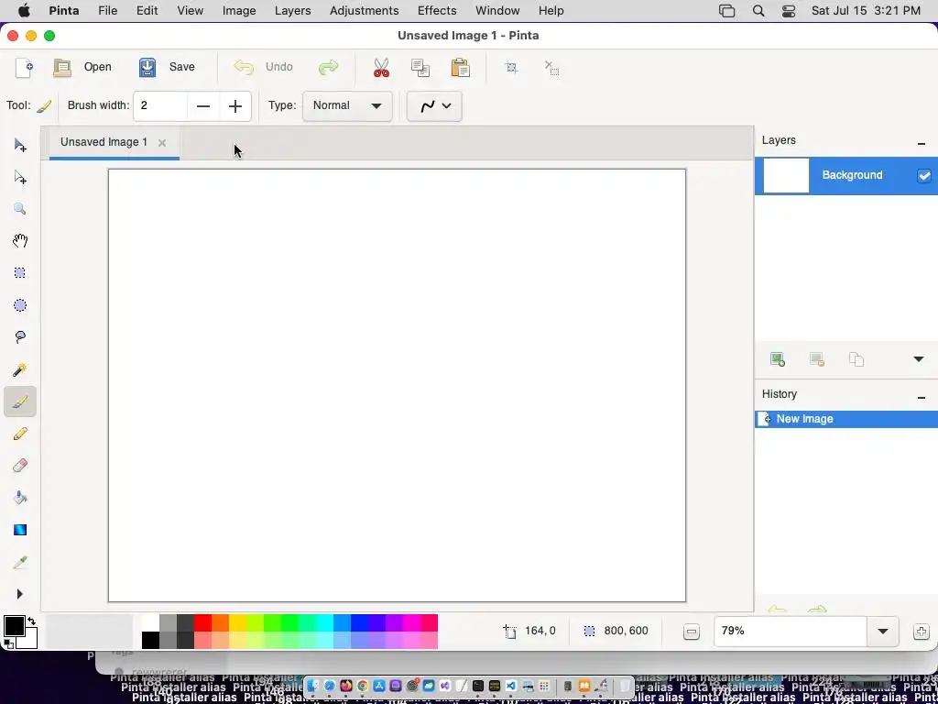938x704 pixels.
Task: Collapse the History panel
Action: [922, 398]
